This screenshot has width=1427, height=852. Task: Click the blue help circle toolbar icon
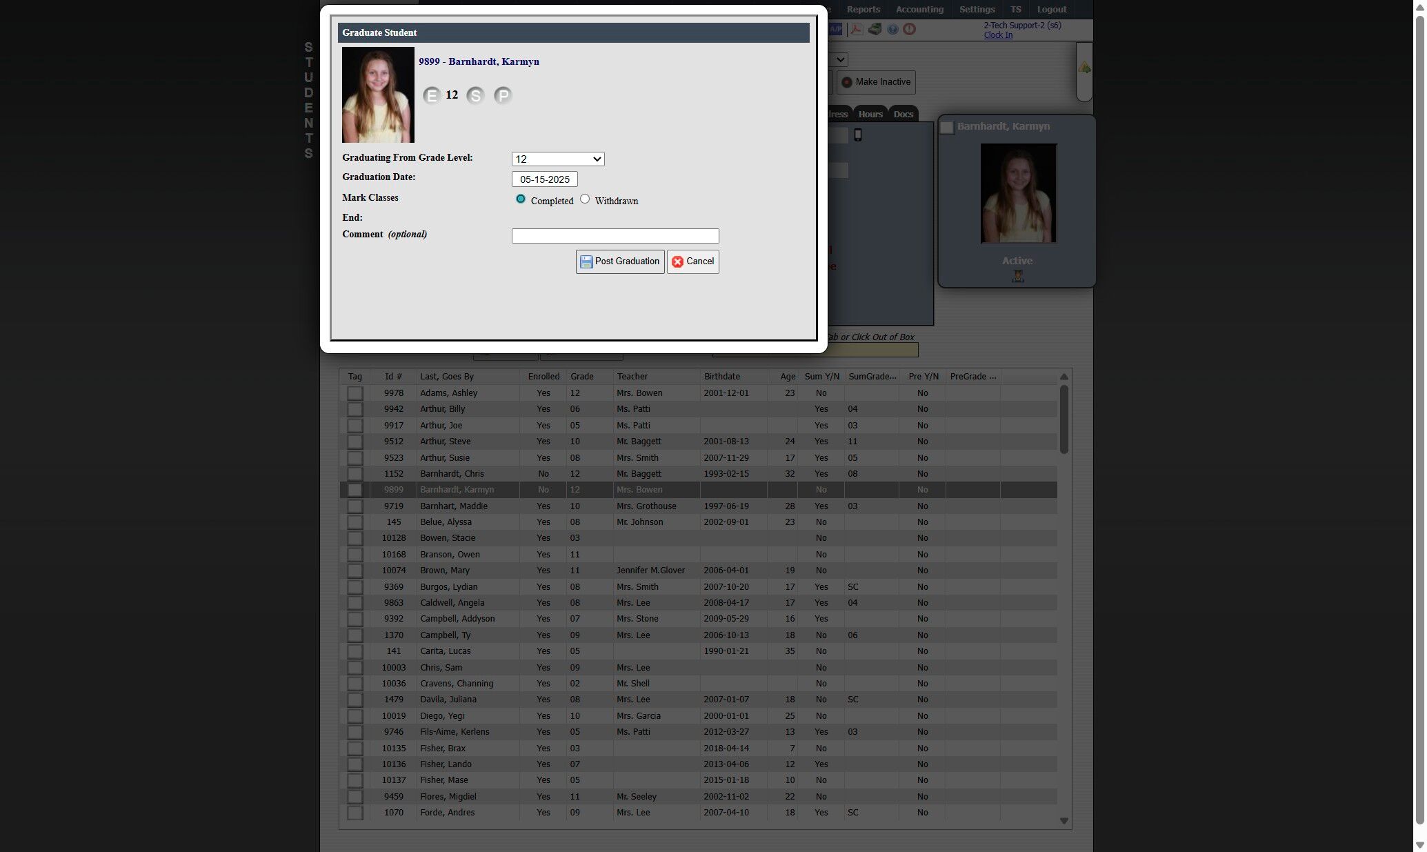coord(892,29)
